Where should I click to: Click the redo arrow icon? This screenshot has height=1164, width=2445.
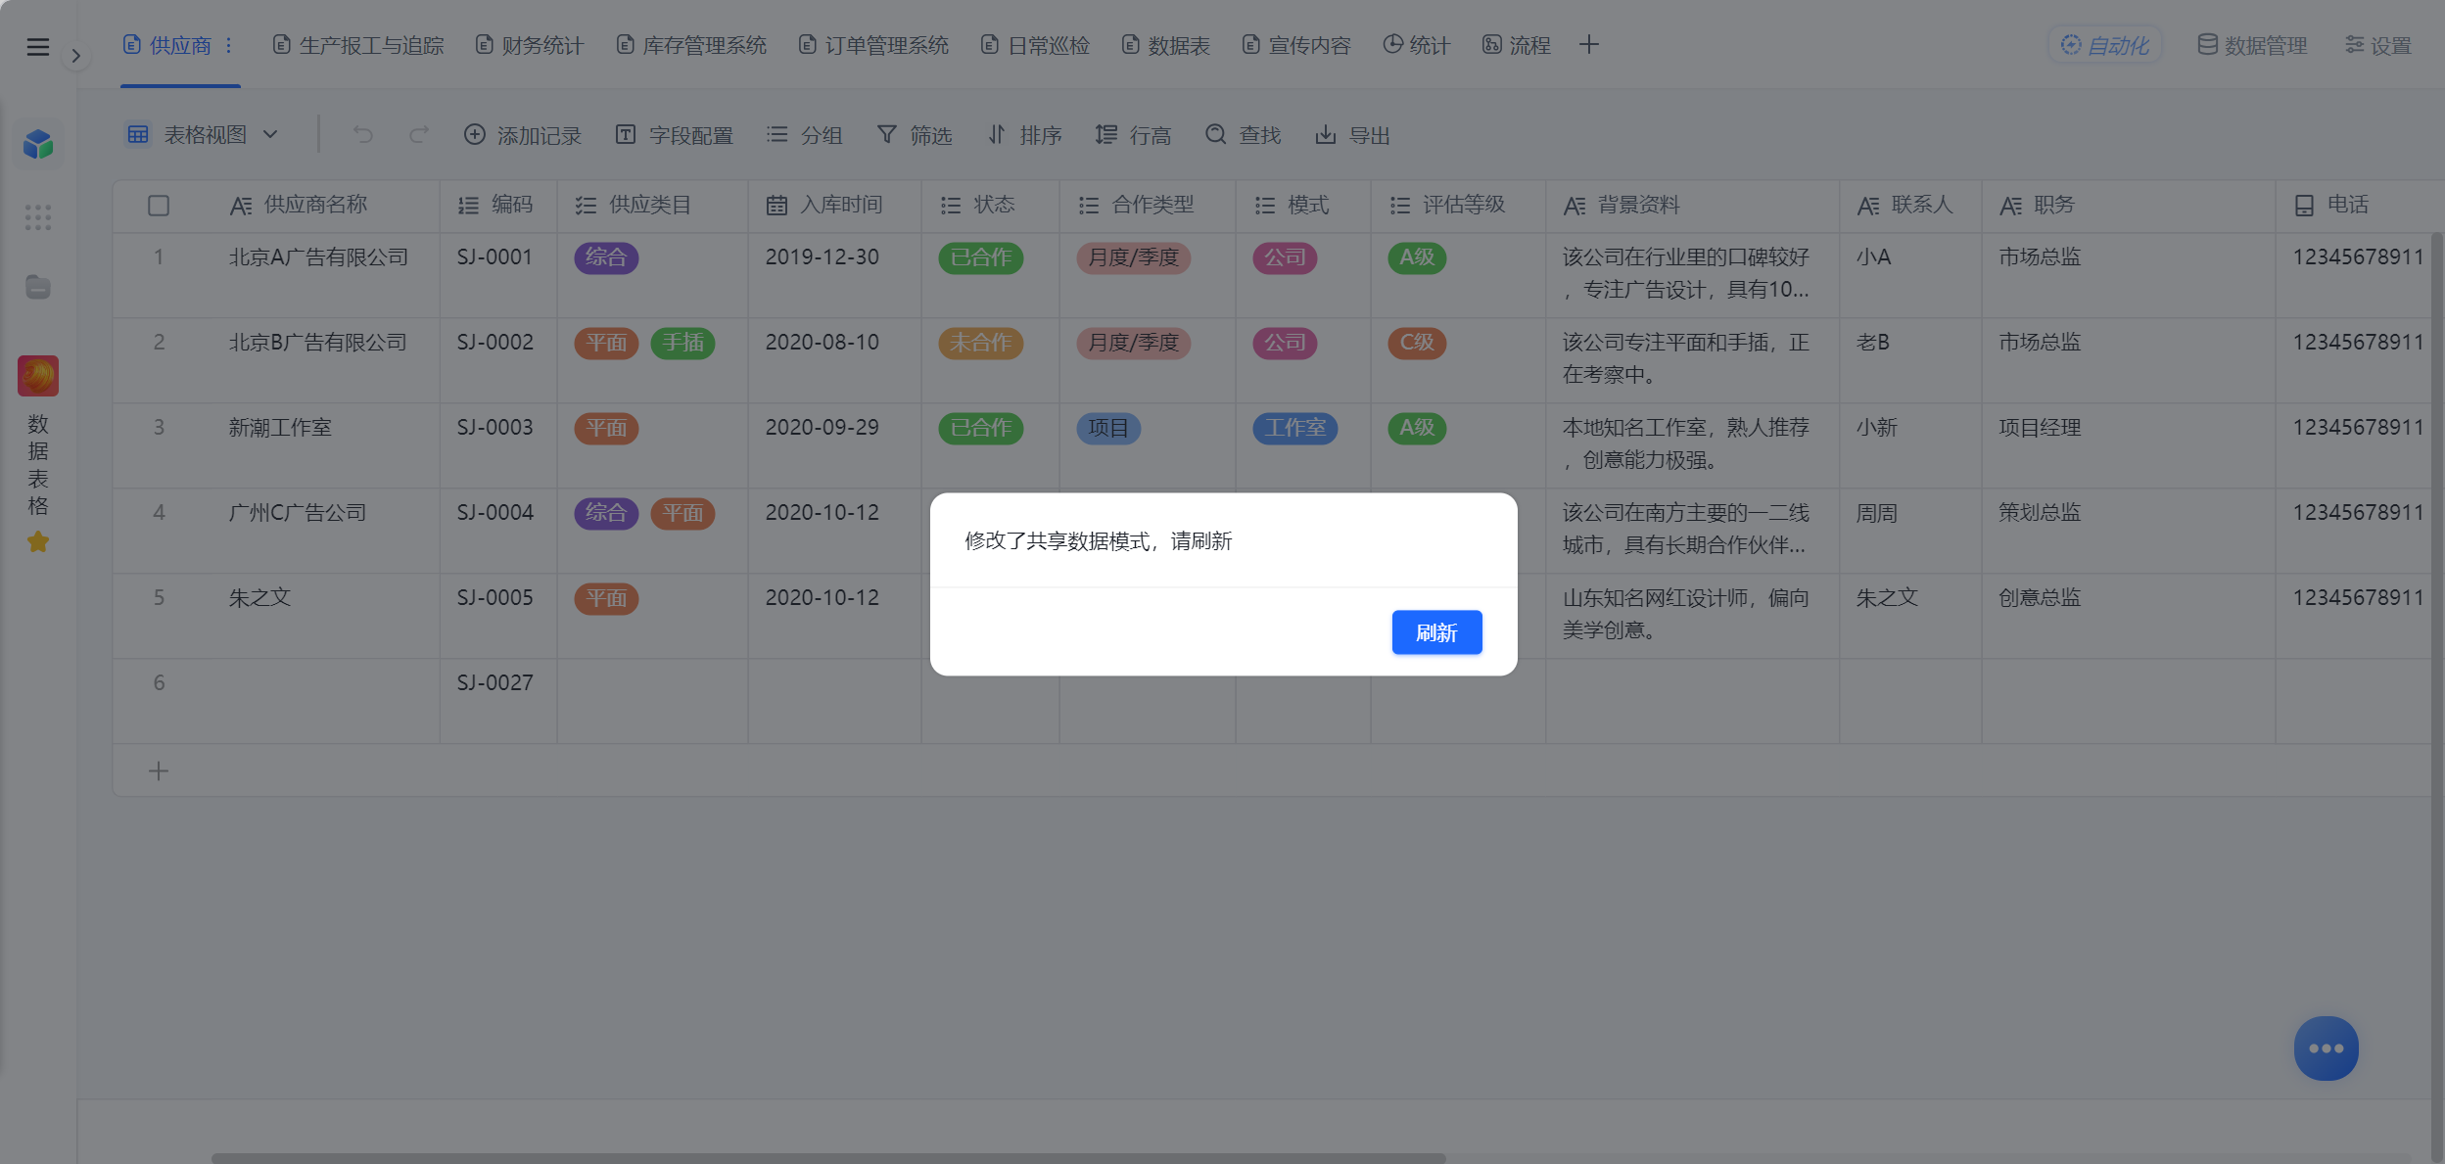(x=419, y=134)
